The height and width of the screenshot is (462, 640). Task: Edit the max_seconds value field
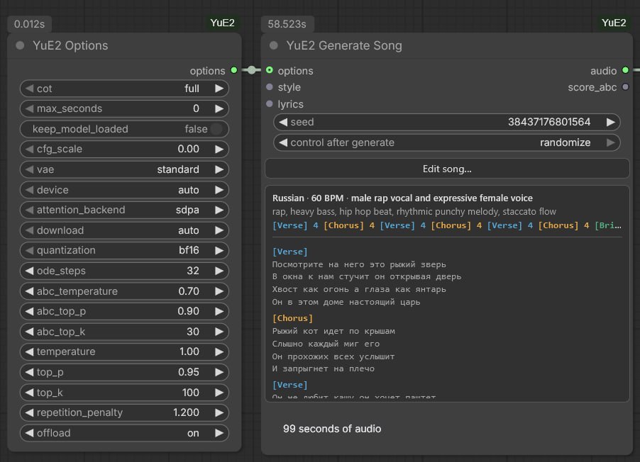pos(124,108)
